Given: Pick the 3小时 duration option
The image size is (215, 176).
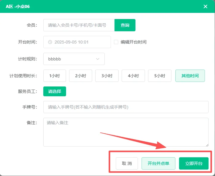Looking at the screenshot, I should [x=107, y=76].
